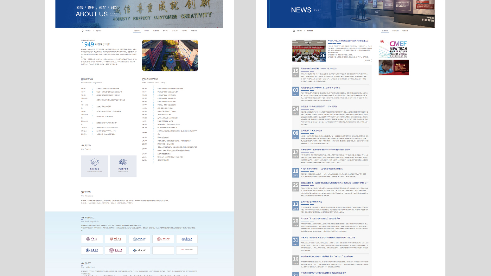The image size is (491, 276).
Task: Open the news headline beside date 17
Action: tap(325, 150)
